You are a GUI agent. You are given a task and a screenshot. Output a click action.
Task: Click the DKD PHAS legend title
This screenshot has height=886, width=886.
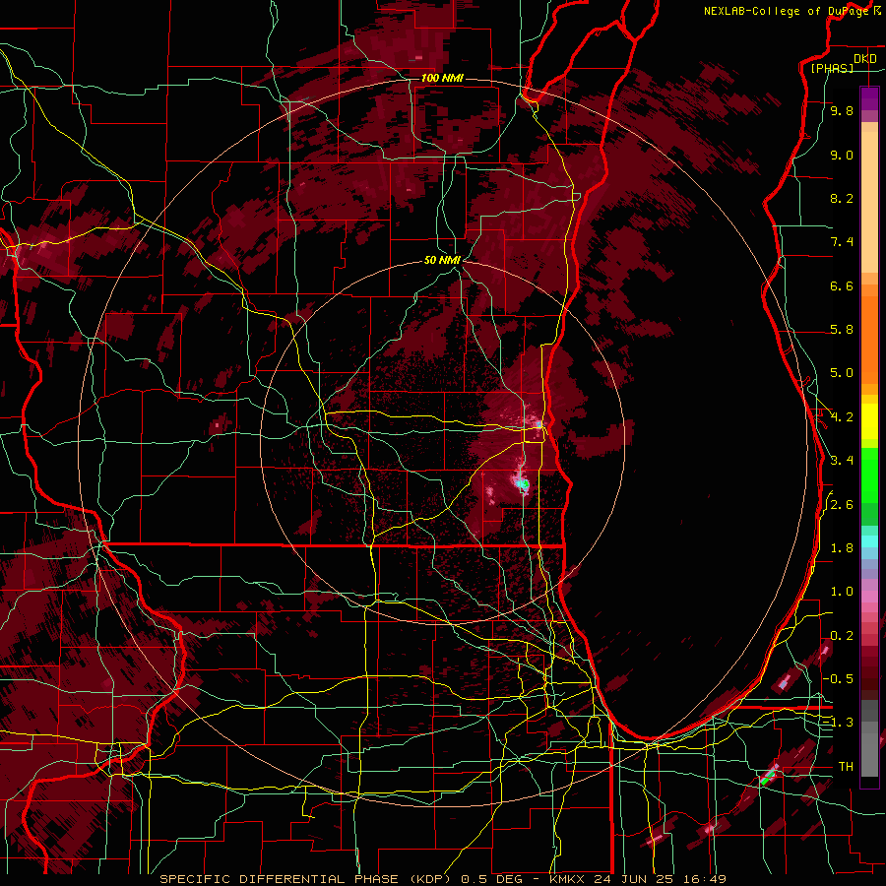pyautogui.click(x=843, y=63)
